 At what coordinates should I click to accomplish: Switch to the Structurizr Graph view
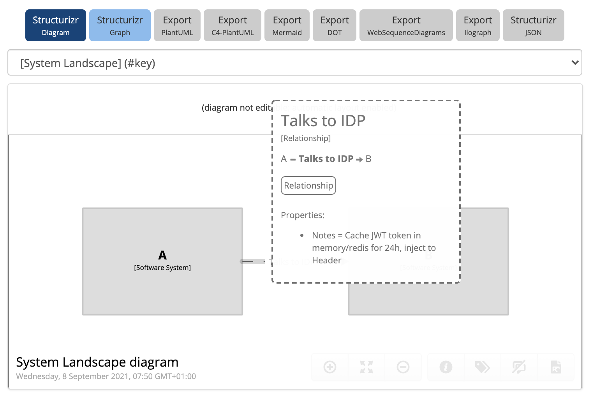coord(120,25)
